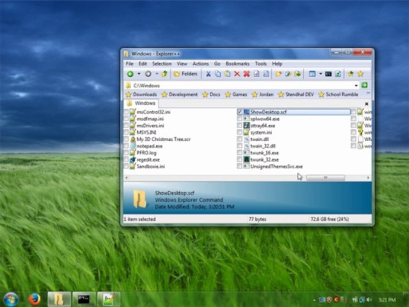Click the right scroll arrow of file list
Image resolution: width=409 pixels, height=307 pixels.
click(368, 178)
